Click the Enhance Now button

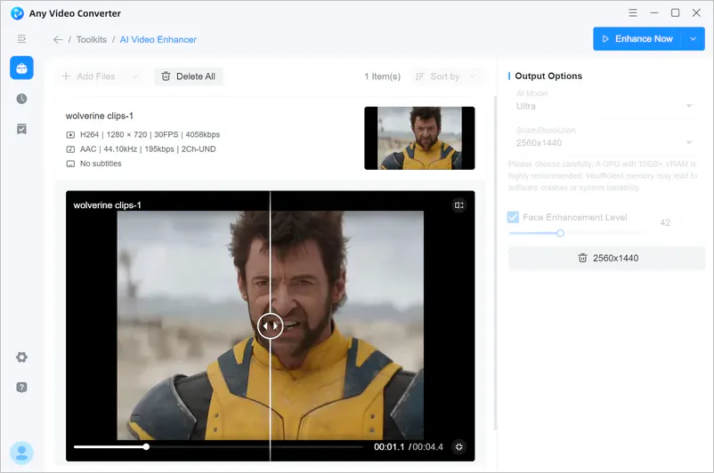(637, 38)
